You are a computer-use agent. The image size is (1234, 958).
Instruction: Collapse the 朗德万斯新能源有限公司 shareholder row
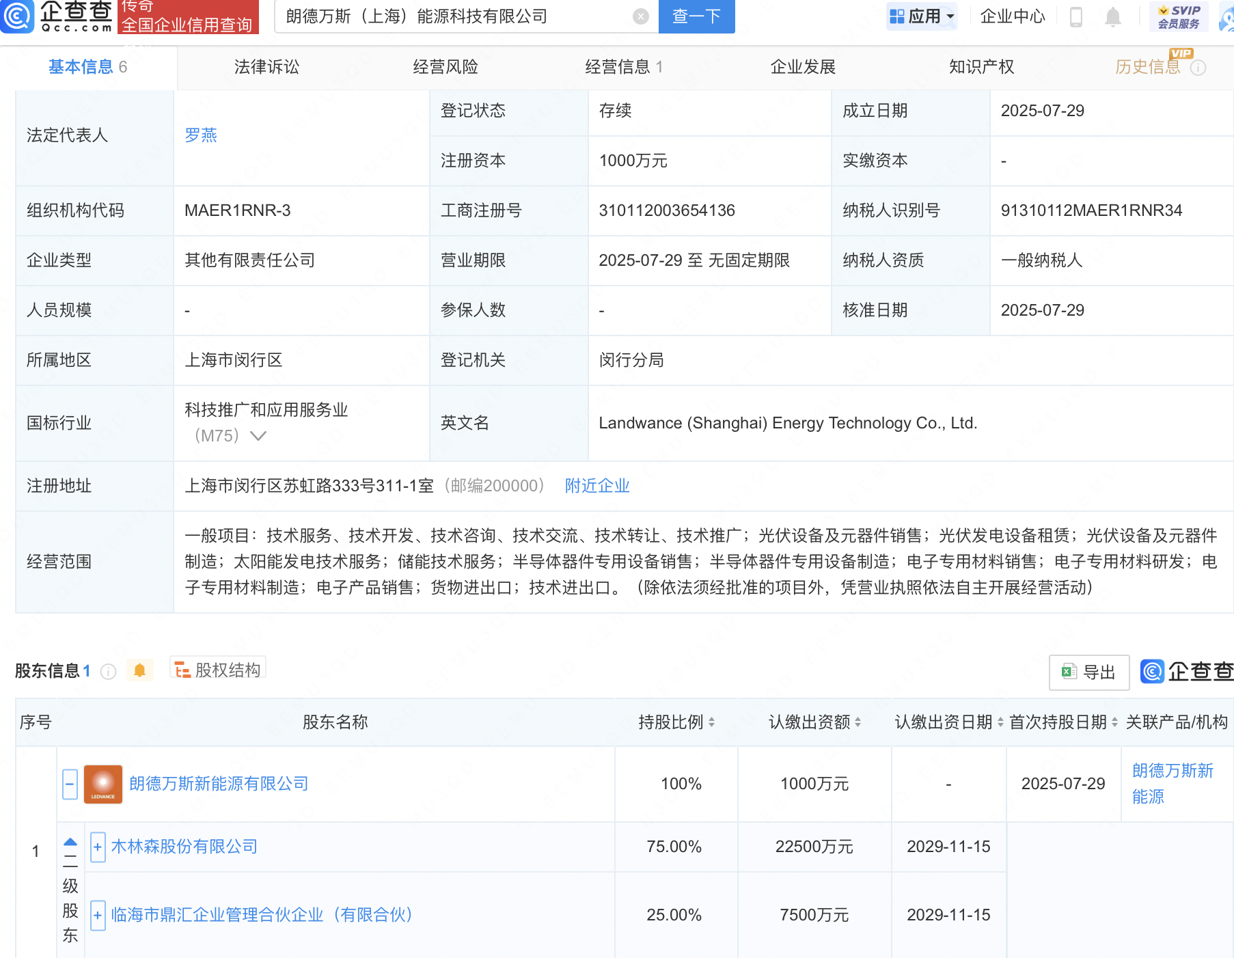coord(70,784)
